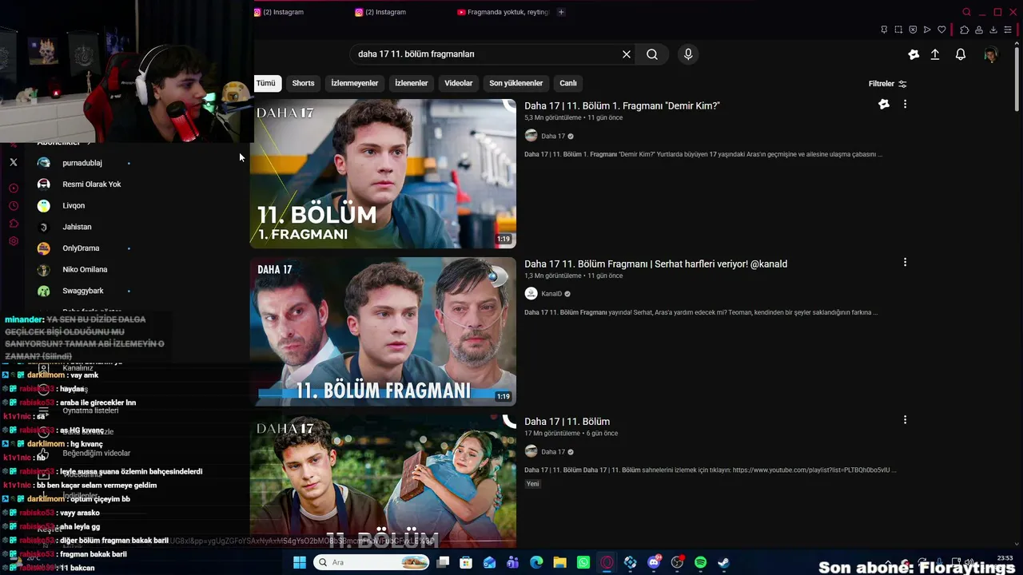Open the 'Demir Kim?' fragman video thumbnail
This screenshot has height=575, width=1023.
coord(384,173)
